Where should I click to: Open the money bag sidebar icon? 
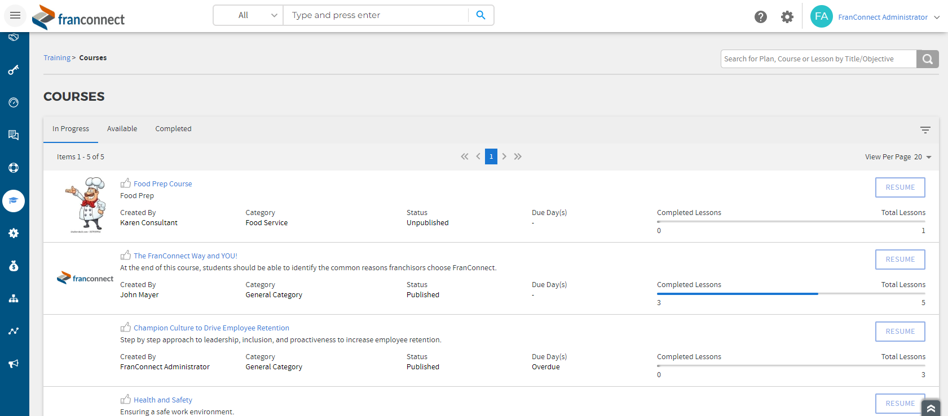14,266
